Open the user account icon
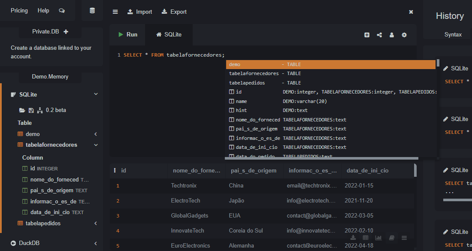Image resolution: width=472 pixels, height=251 pixels. pyautogui.click(x=392, y=35)
